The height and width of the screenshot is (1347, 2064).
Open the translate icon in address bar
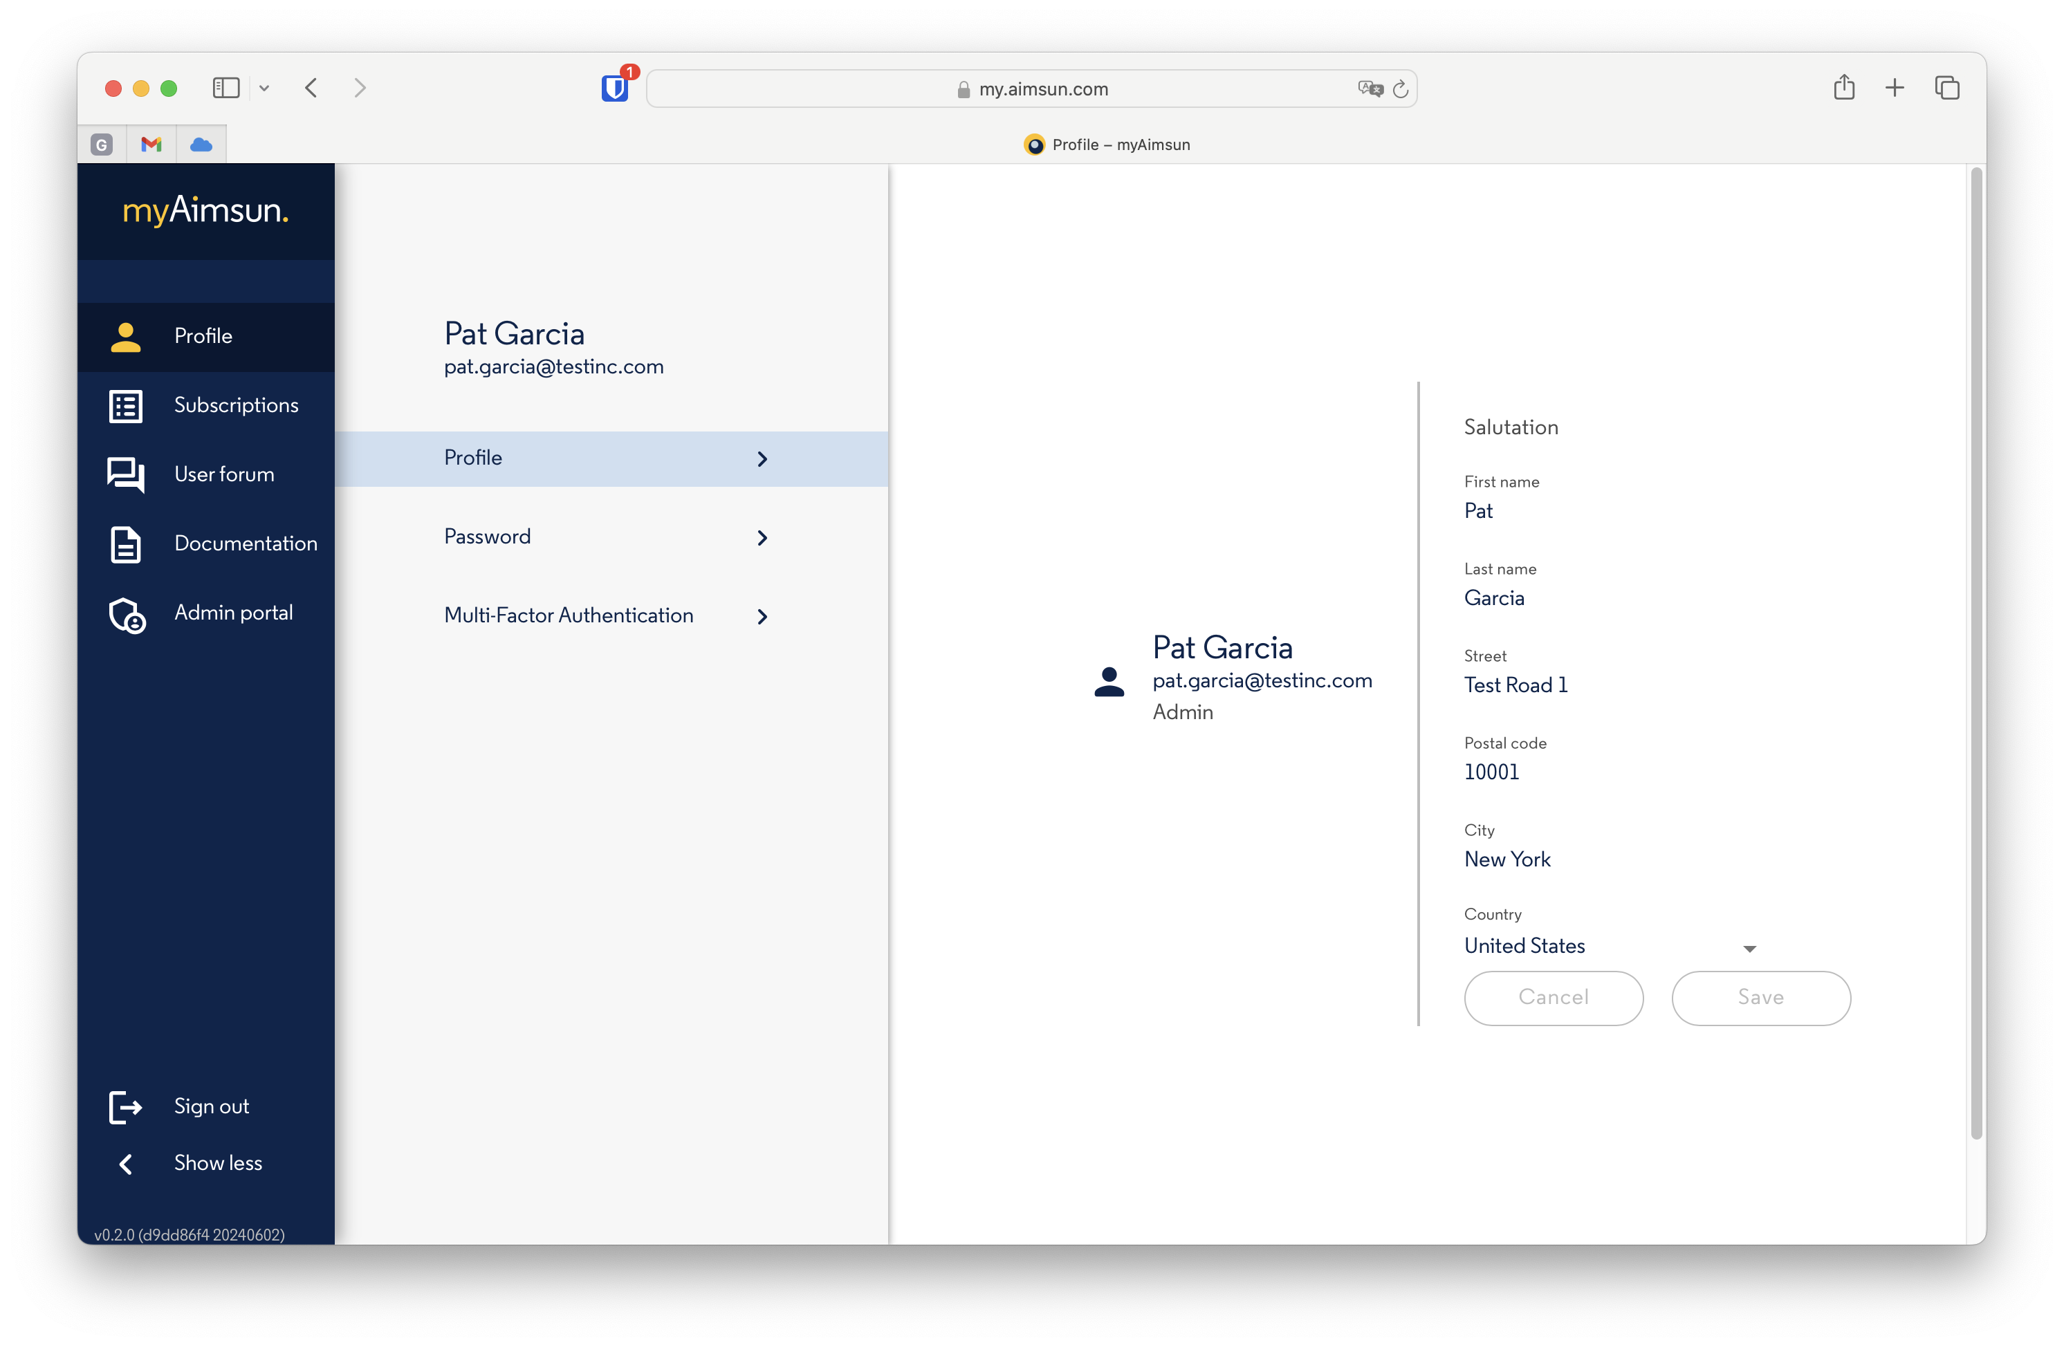click(x=1370, y=89)
